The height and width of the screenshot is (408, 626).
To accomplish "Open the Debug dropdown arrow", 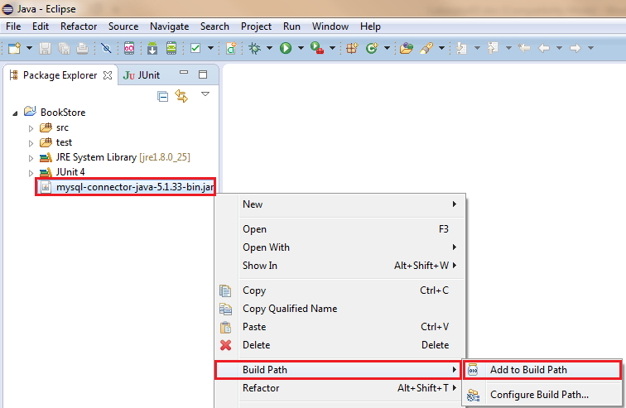I will pyautogui.click(x=269, y=48).
